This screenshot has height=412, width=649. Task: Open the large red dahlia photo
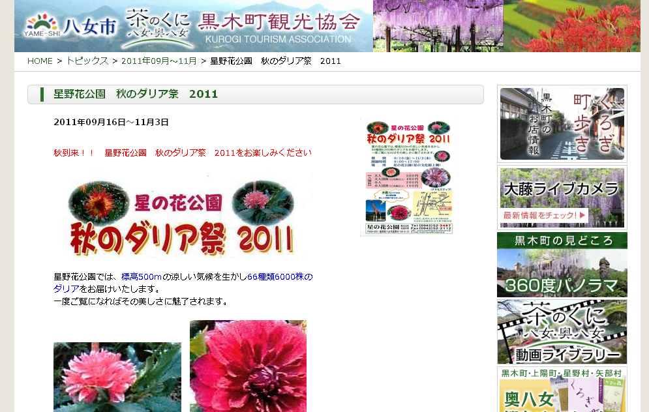(248, 366)
